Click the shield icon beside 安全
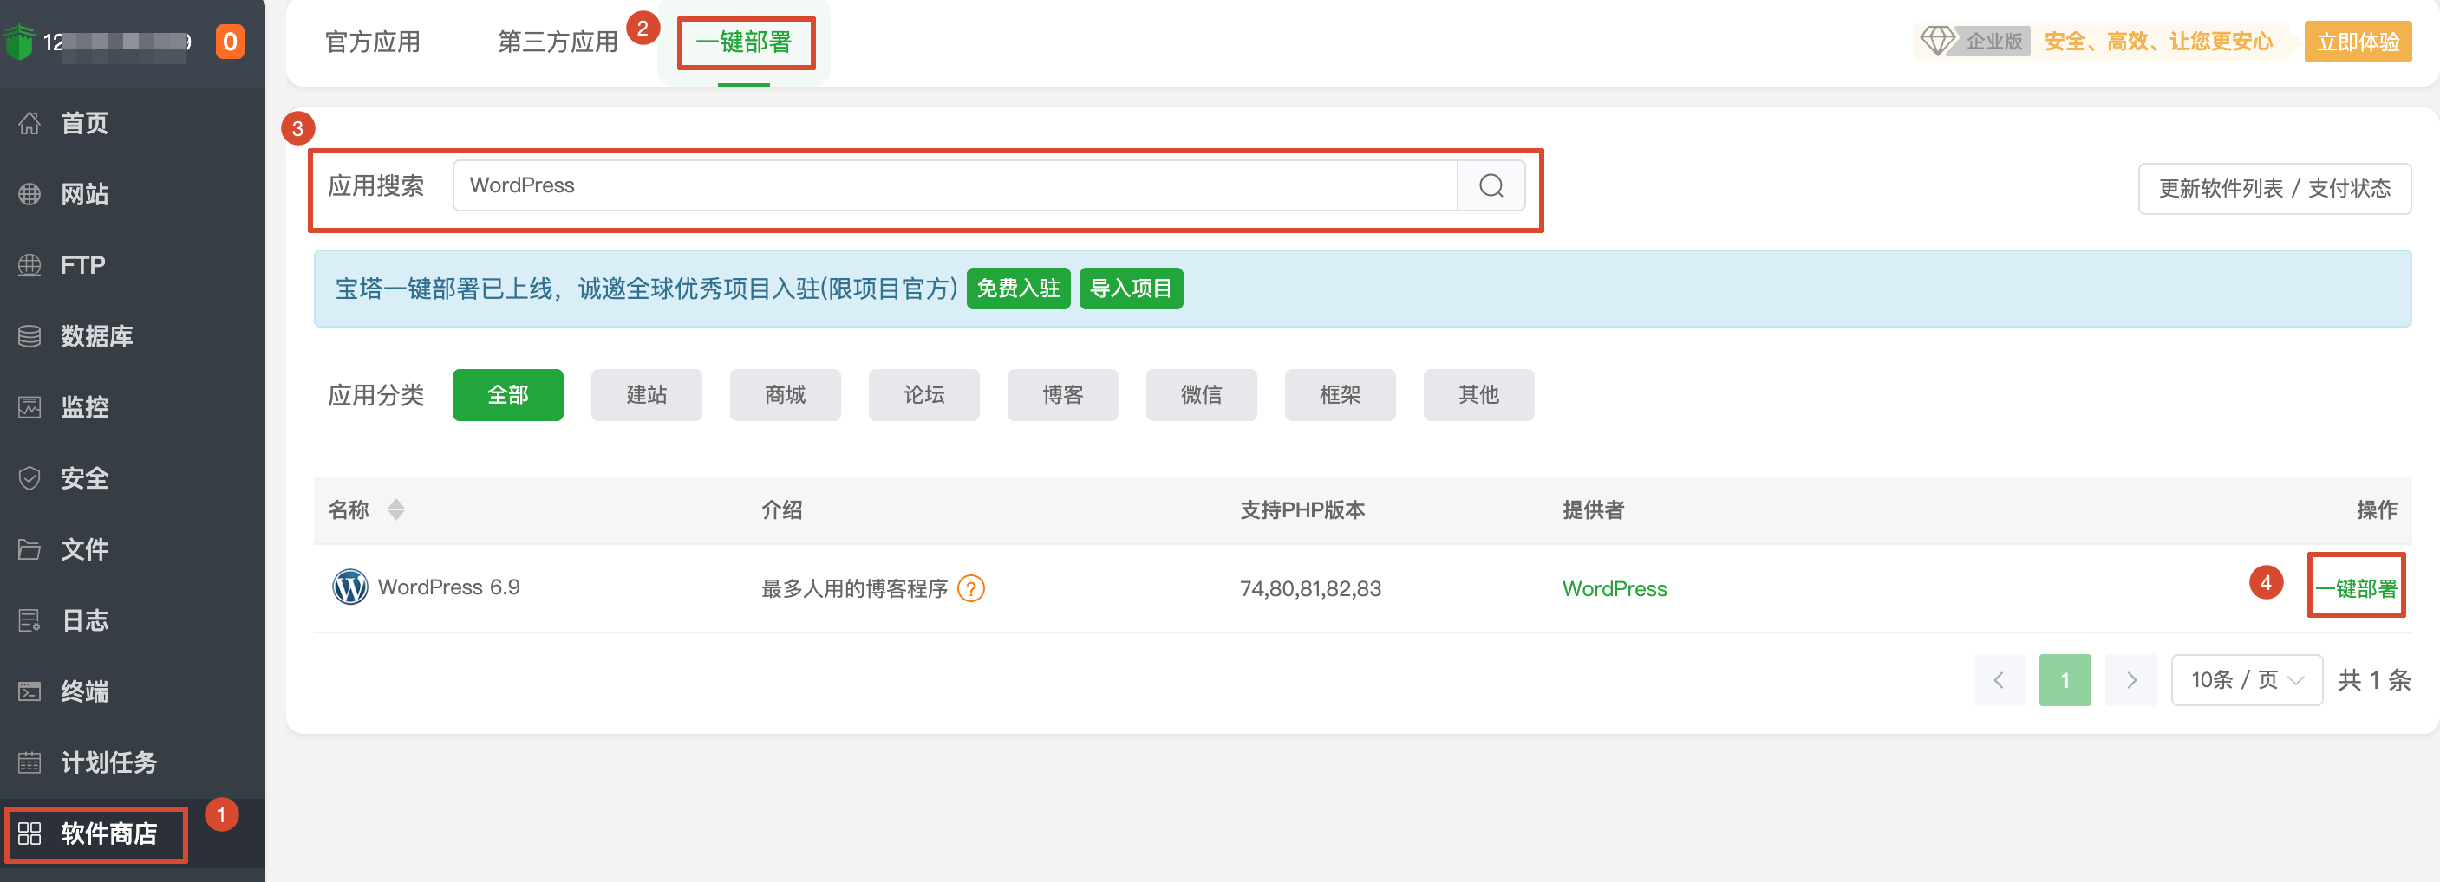Viewport: 2440px width, 882px height. coord(29,478)
